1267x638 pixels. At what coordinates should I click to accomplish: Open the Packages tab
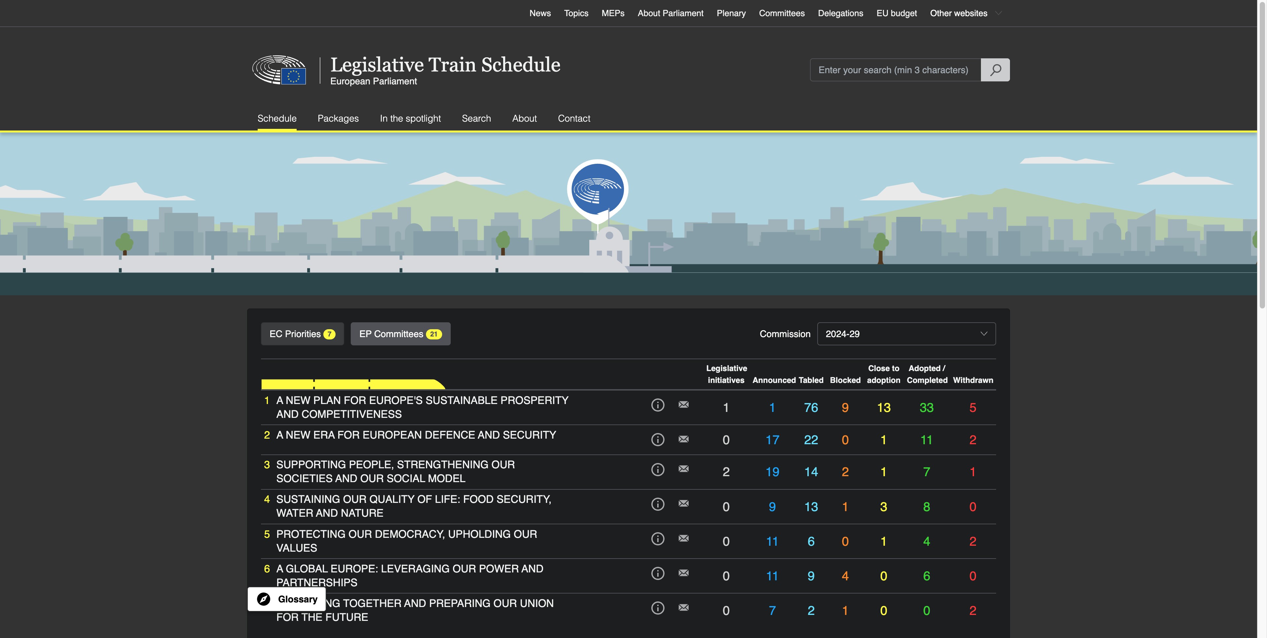pos(338,118)
